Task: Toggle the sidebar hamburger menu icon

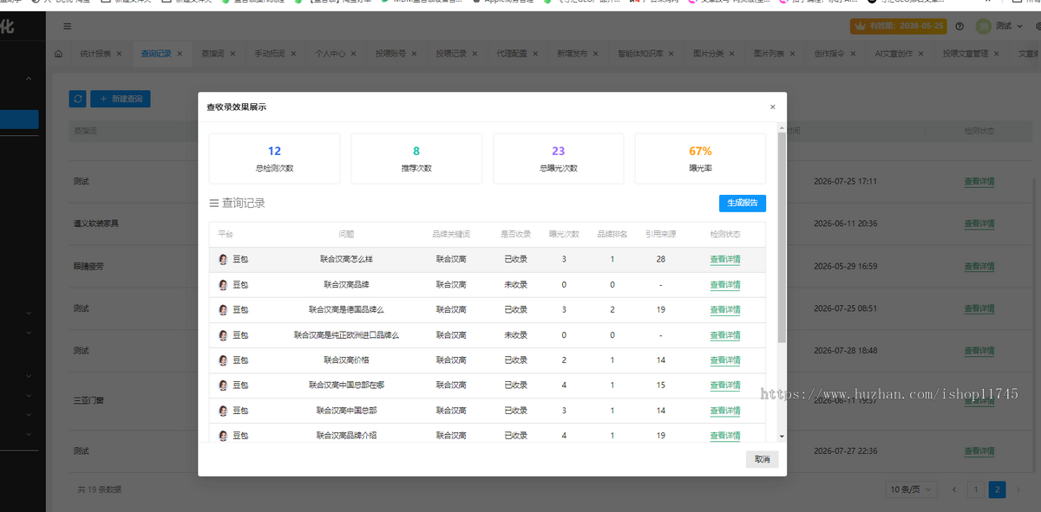Action: click(x=68, y=27)
